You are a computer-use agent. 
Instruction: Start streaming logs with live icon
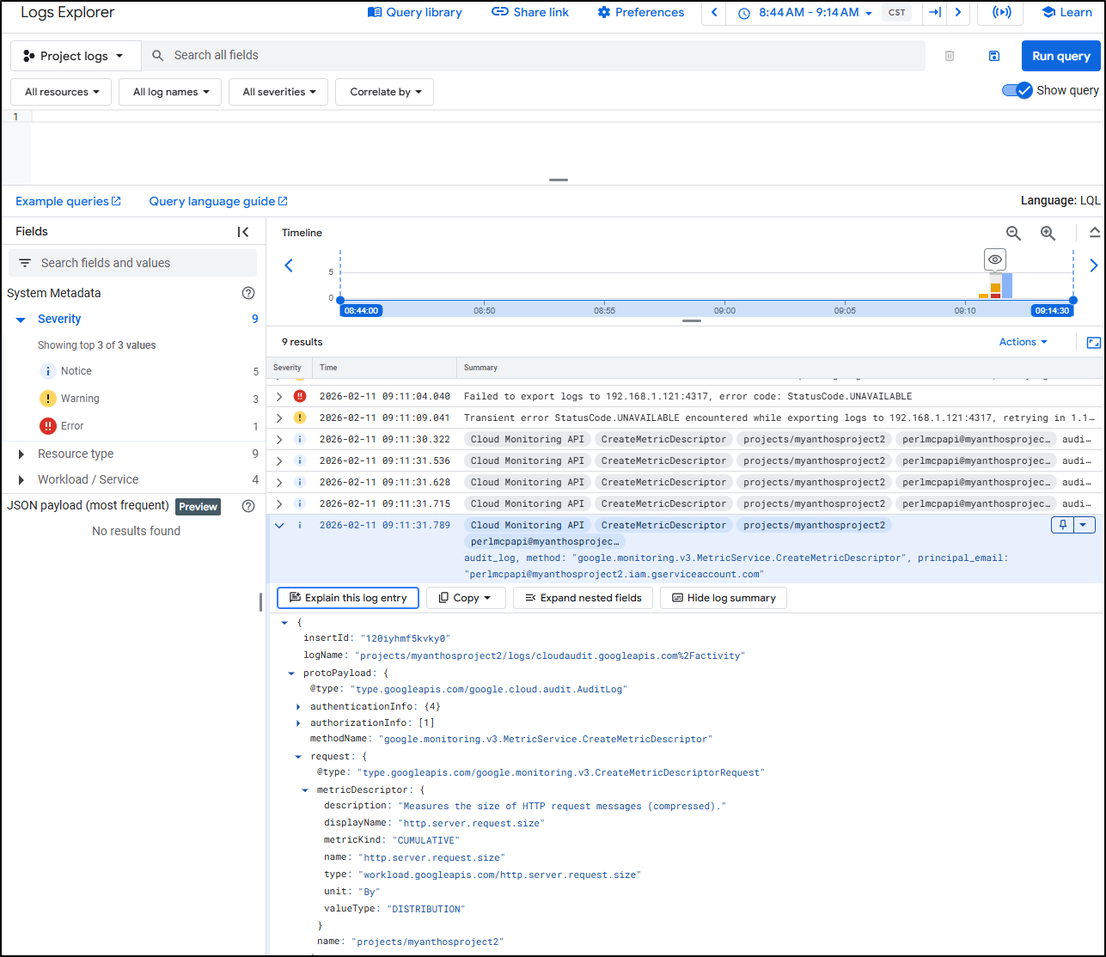(1000, 13)
